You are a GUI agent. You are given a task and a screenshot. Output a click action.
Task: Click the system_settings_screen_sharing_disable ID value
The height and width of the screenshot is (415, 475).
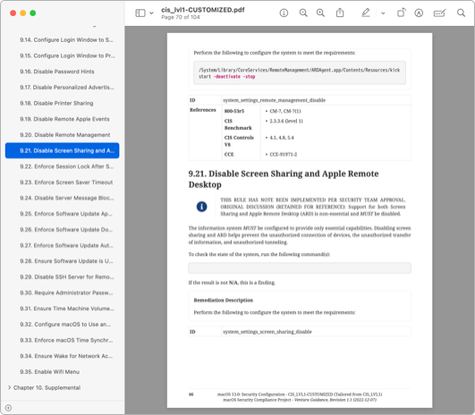click(267, 332)
